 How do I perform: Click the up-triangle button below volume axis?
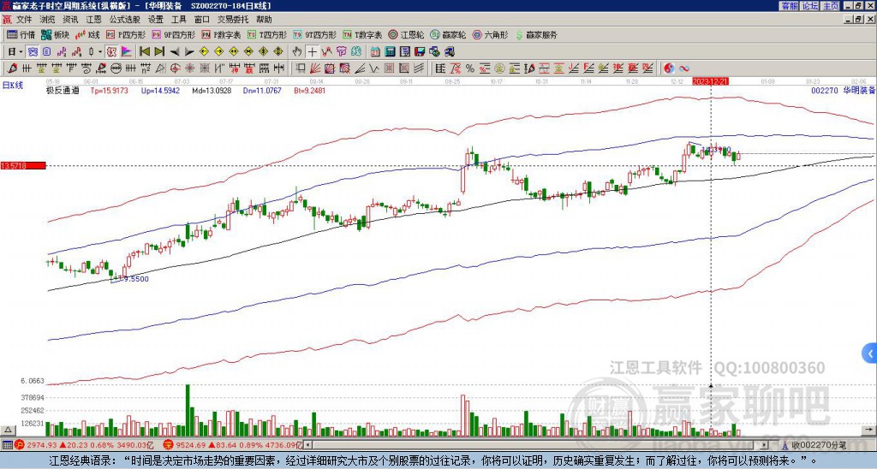click(8, 430)
